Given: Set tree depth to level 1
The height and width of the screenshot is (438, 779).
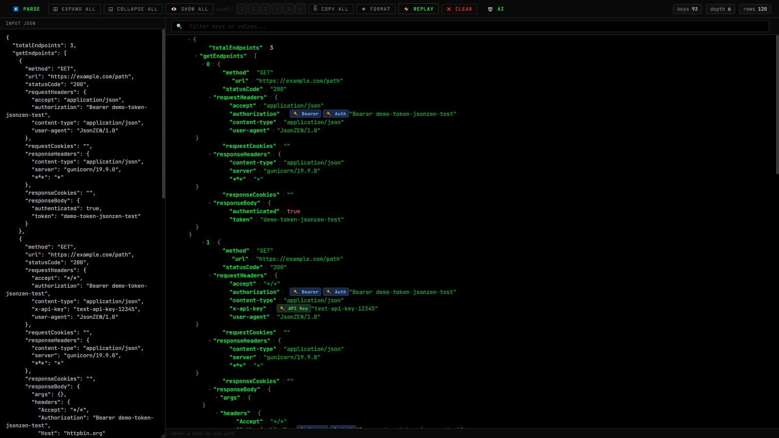Looking at the screenshot, I should coord(242,9).
